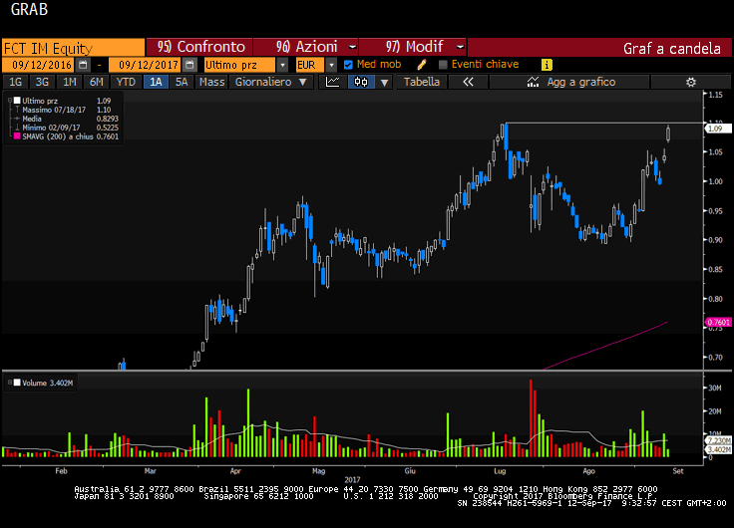Open the 95) Confronto menu
734x528 pixels.
click(200, 47)
